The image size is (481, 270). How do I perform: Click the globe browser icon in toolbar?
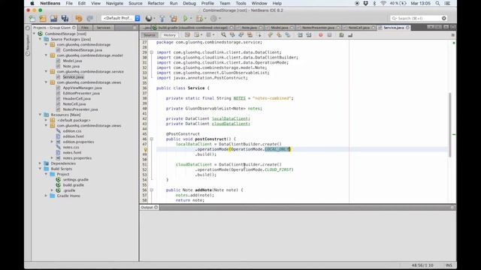pos(149,18)
